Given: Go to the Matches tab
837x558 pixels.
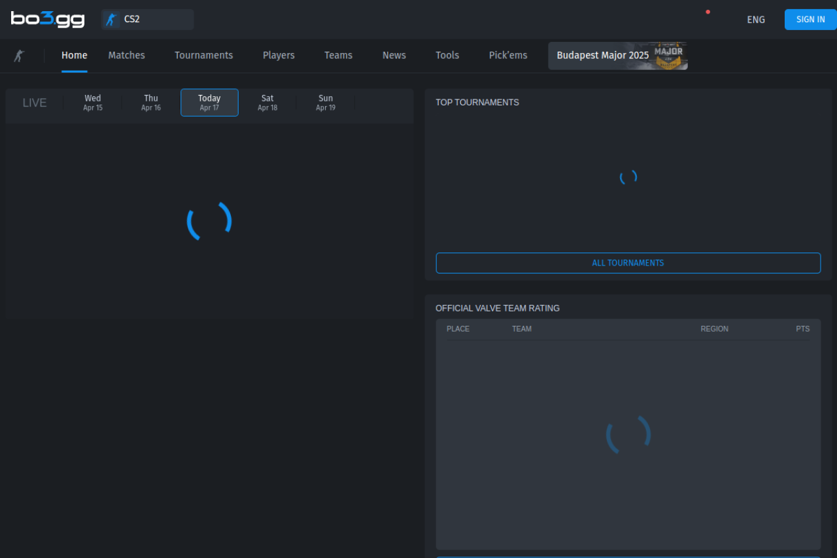Looking at the screenshot, I should 126,56.
